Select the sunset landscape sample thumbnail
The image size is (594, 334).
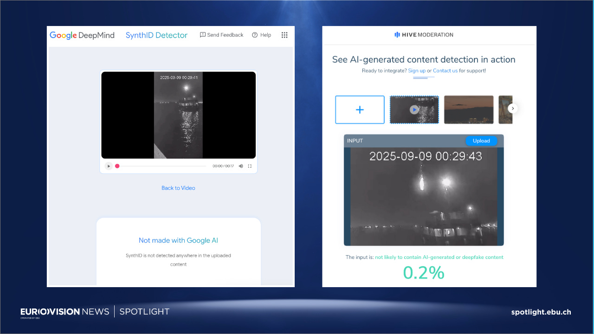click(469, 109)
